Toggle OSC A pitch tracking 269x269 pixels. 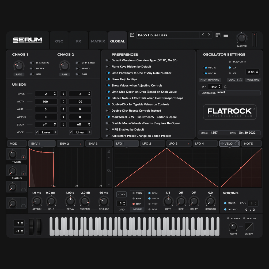pos(205,68)
